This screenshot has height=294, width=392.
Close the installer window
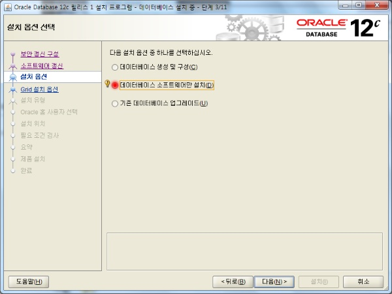tap(377, 5)
